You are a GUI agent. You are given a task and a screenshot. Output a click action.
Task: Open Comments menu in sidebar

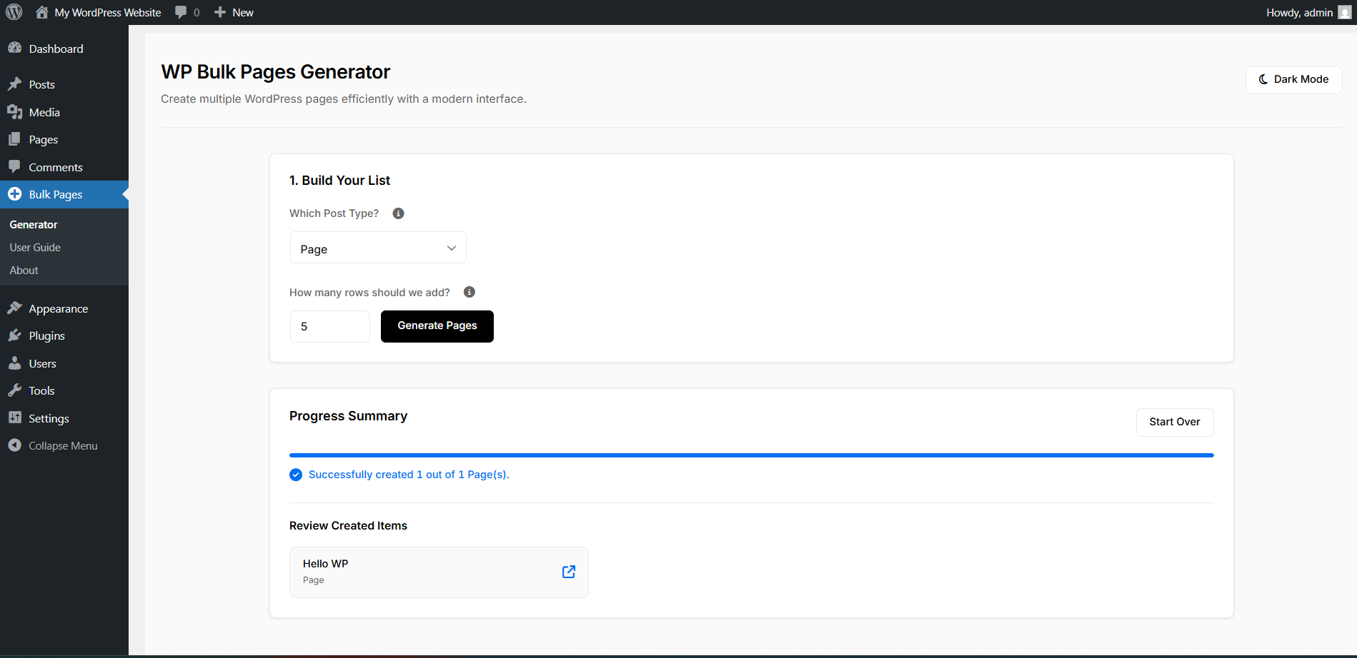click(x=64, y=167)
